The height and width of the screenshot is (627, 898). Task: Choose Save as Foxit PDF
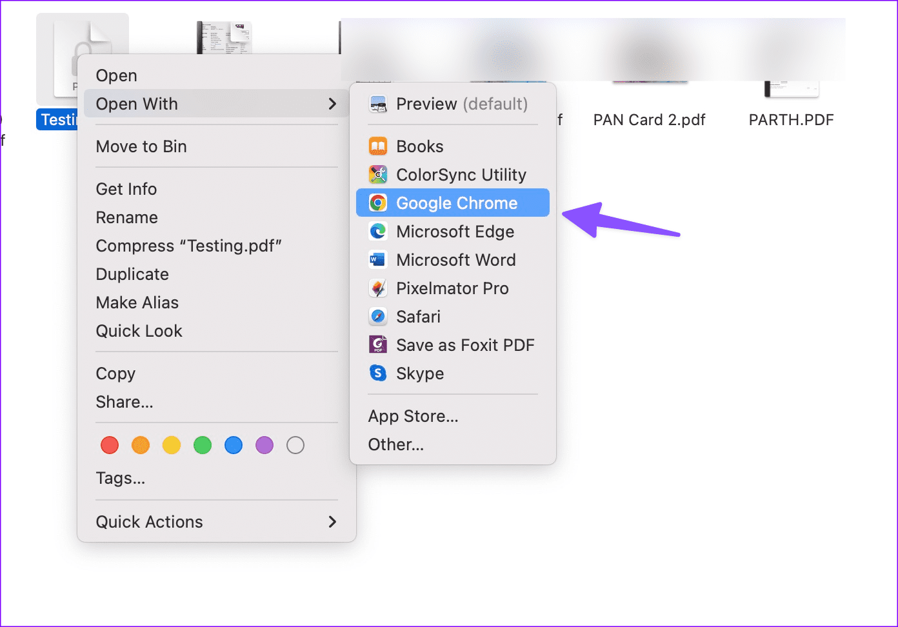pyautogui.click(x=453, y=345)
